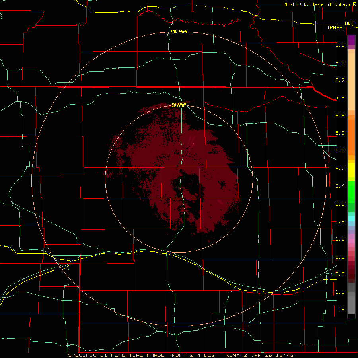
Task: Click the 1.0 scale label
Action: tap(340, 239)
